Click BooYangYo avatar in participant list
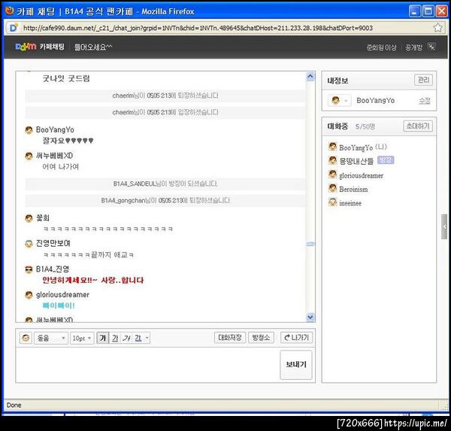Screen dimensions: 451x431 332,147
